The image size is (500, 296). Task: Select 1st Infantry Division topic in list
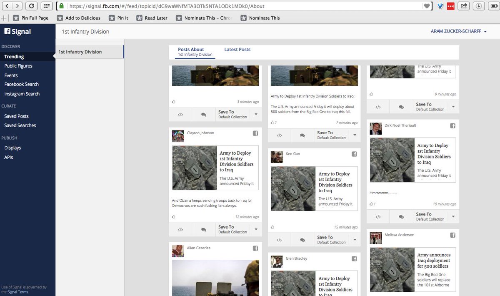pos(90,52)
